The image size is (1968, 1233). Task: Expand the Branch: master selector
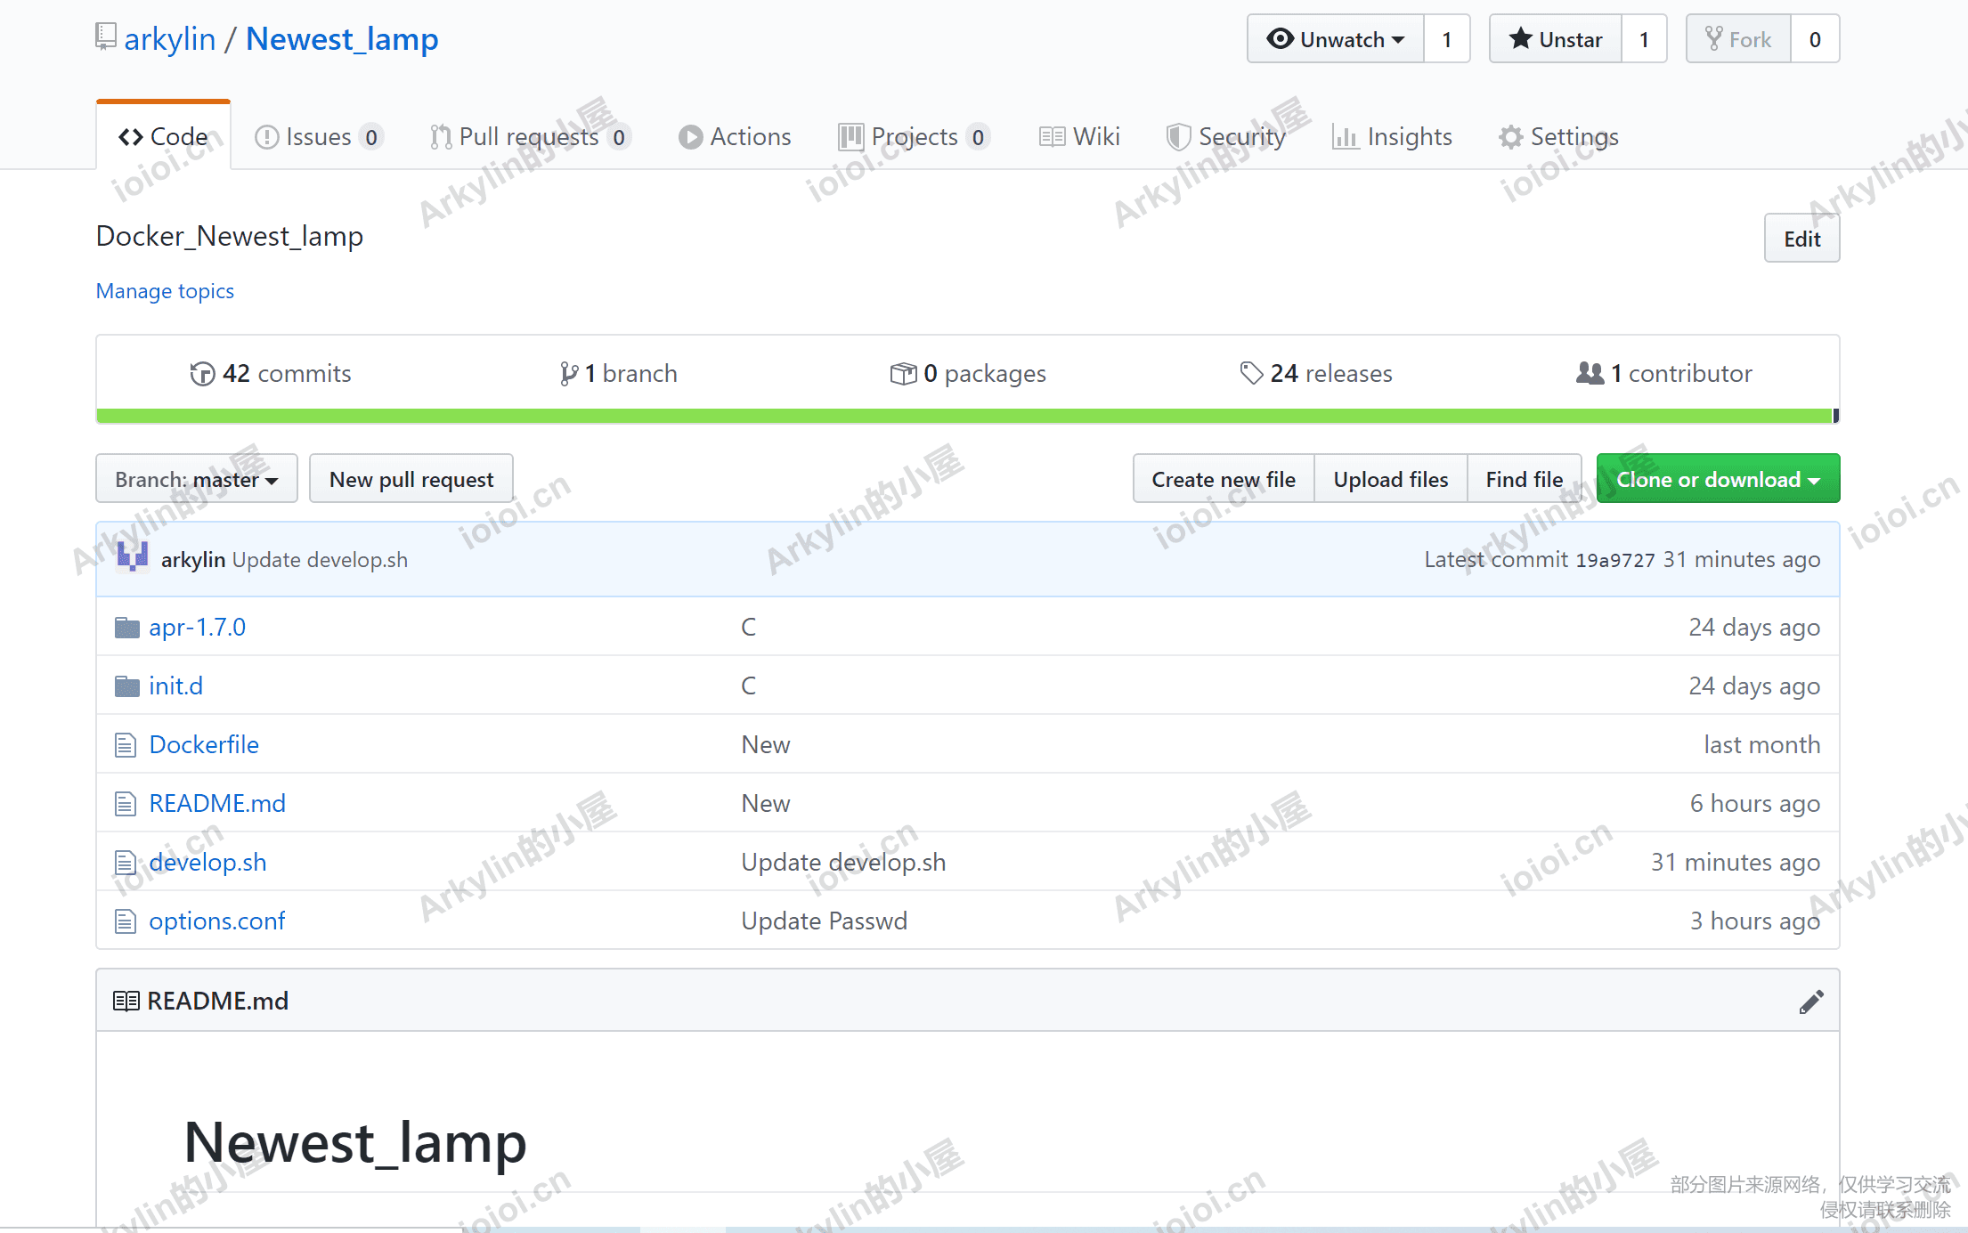coord(197,479)
